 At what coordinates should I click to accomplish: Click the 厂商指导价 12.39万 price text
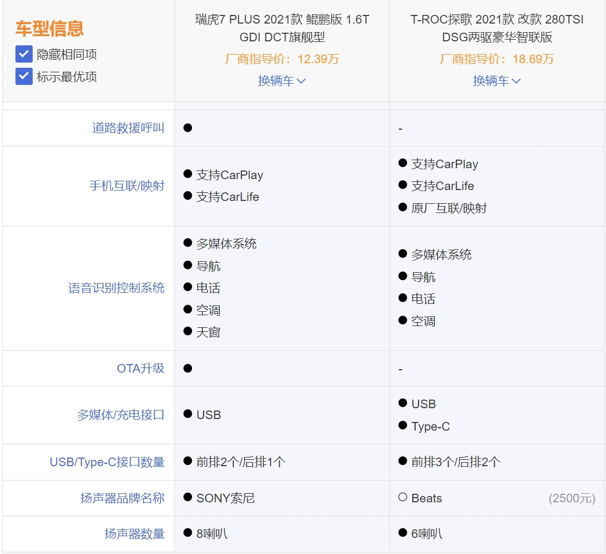[282, 59]
